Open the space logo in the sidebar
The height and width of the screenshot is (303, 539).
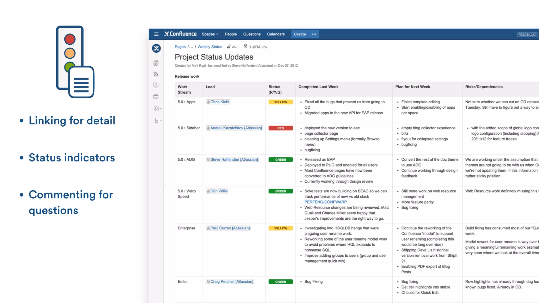[156, 48]
